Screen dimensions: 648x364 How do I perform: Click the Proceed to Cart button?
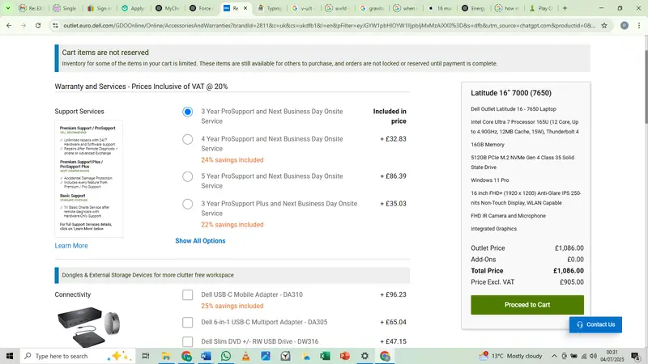click(527, 305)
